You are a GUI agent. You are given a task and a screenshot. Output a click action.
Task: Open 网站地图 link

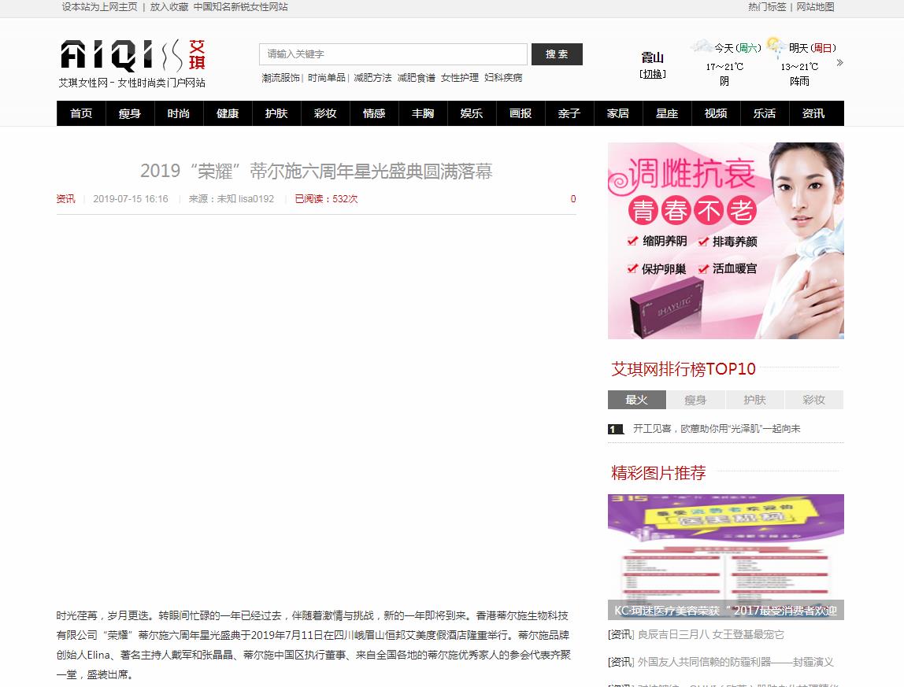click(815, 7)
